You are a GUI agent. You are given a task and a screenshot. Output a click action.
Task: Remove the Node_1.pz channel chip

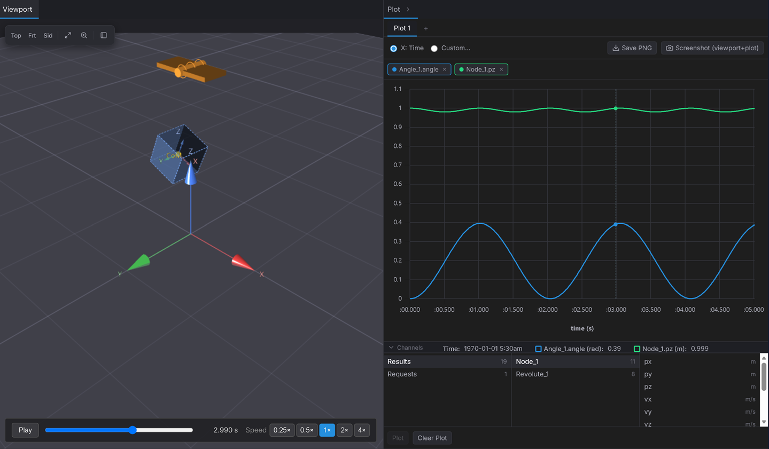(501, 69)
